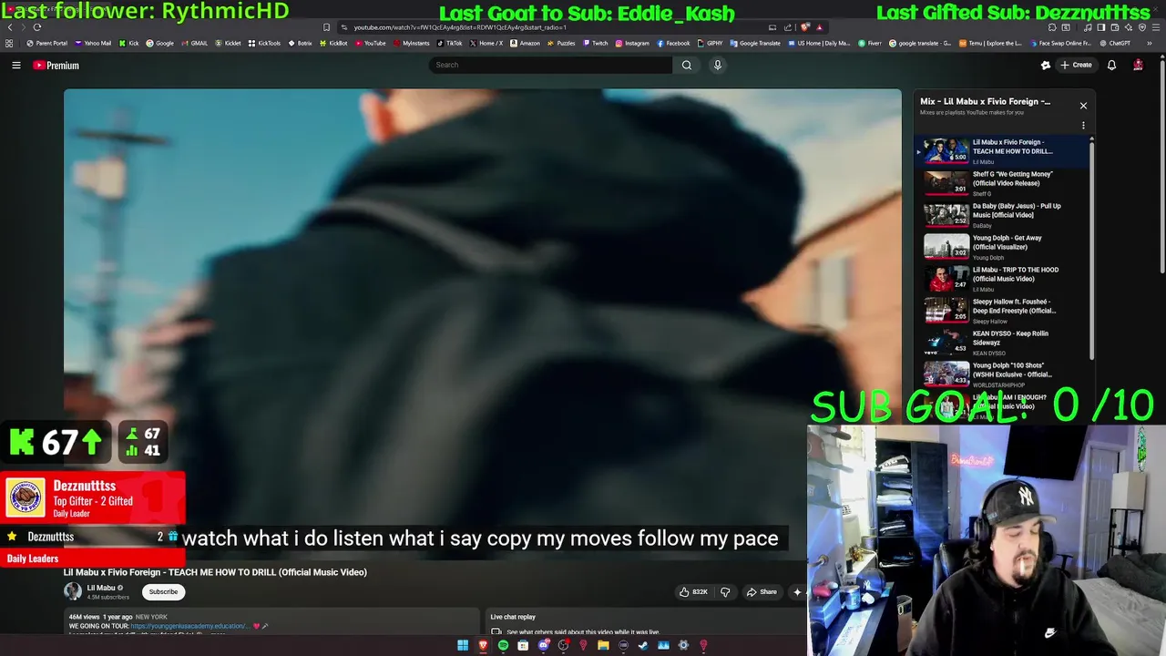Open Lil Mabu channel avatar
Screen dimensions: 1166x656
(72, 591)
